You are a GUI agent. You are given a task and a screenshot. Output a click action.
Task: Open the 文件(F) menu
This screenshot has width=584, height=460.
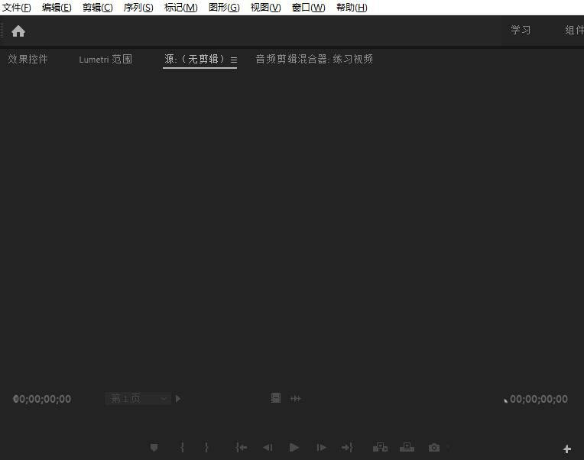pos(17,8)
